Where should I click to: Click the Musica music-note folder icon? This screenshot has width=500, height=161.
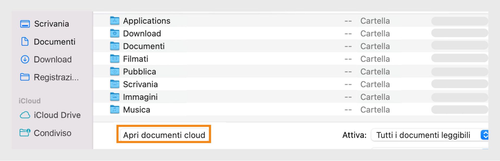tap(115, 109)
